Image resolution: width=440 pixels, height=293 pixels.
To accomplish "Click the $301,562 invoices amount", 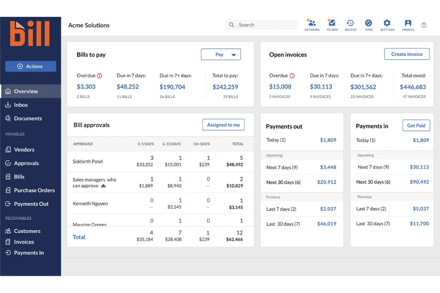I will 363,87.
